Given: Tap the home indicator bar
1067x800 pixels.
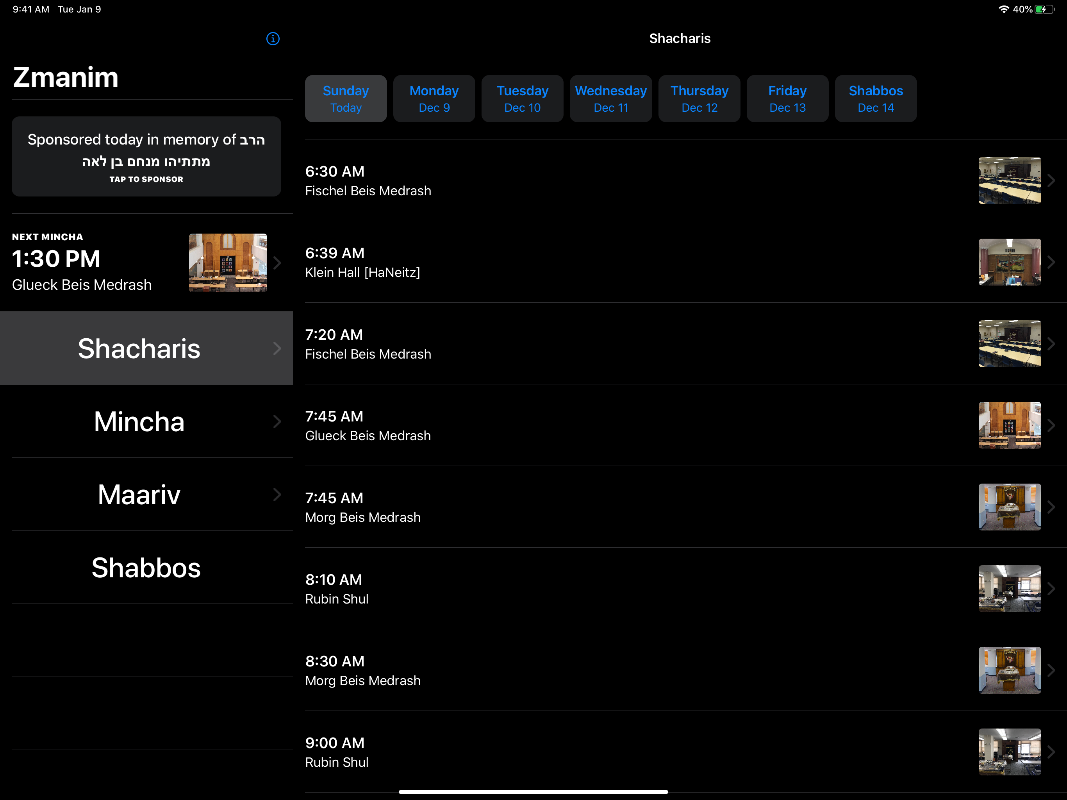Looking at the screenshot, I should [x=533, y=792].
